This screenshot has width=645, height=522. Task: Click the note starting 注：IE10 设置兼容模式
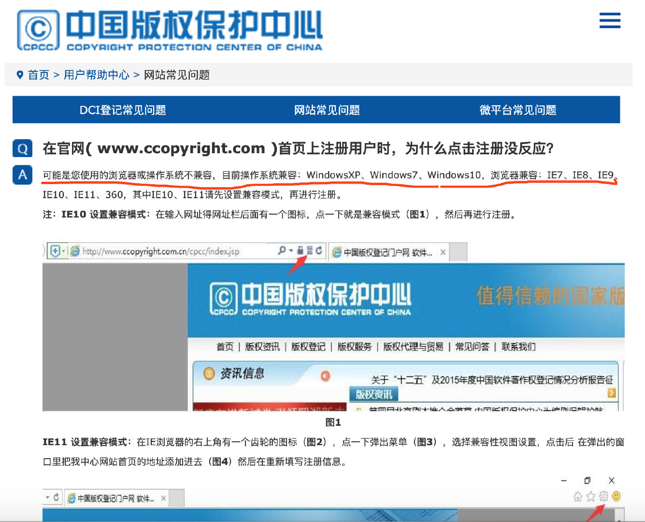(281, 215)
